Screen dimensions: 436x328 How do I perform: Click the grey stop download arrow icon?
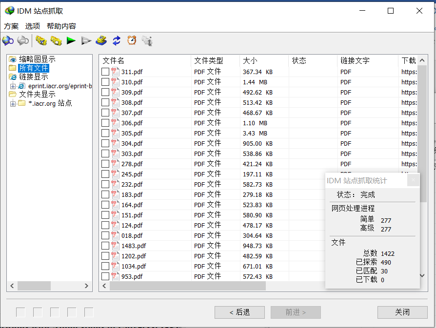pyautogui.click(x=86, y=41)
